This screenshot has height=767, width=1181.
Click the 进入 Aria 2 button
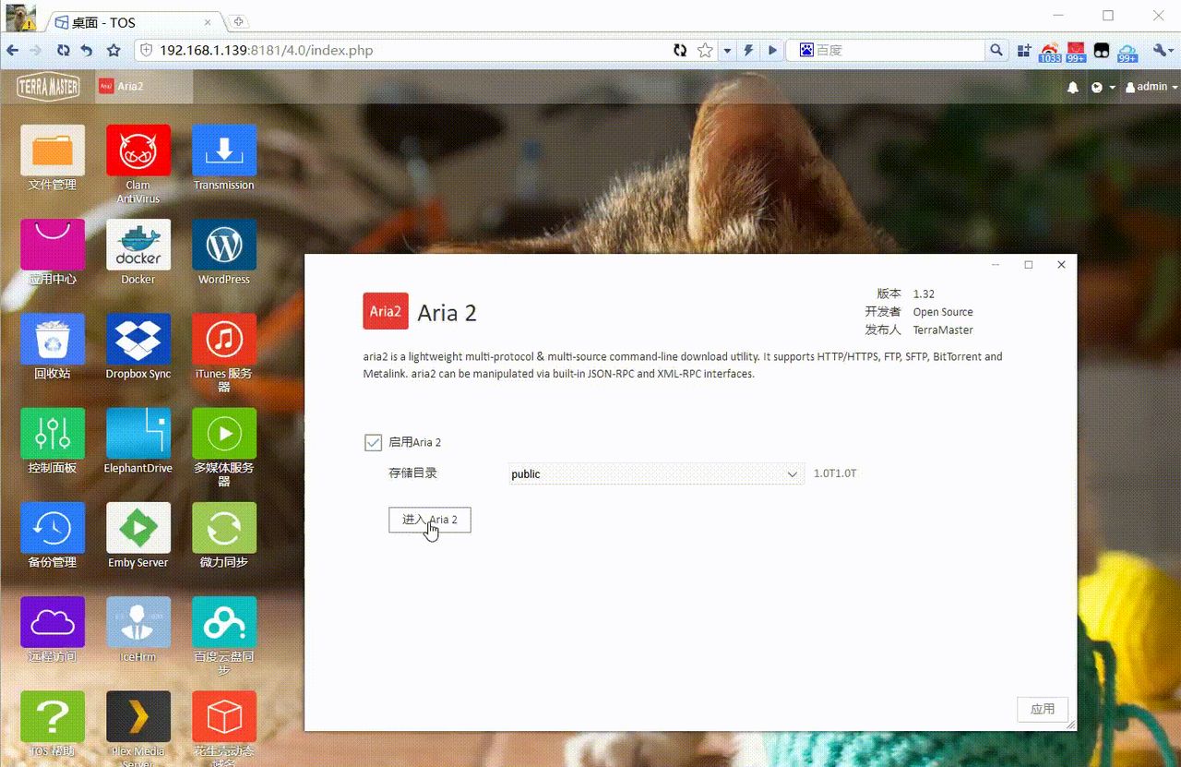tap(430, 521)
